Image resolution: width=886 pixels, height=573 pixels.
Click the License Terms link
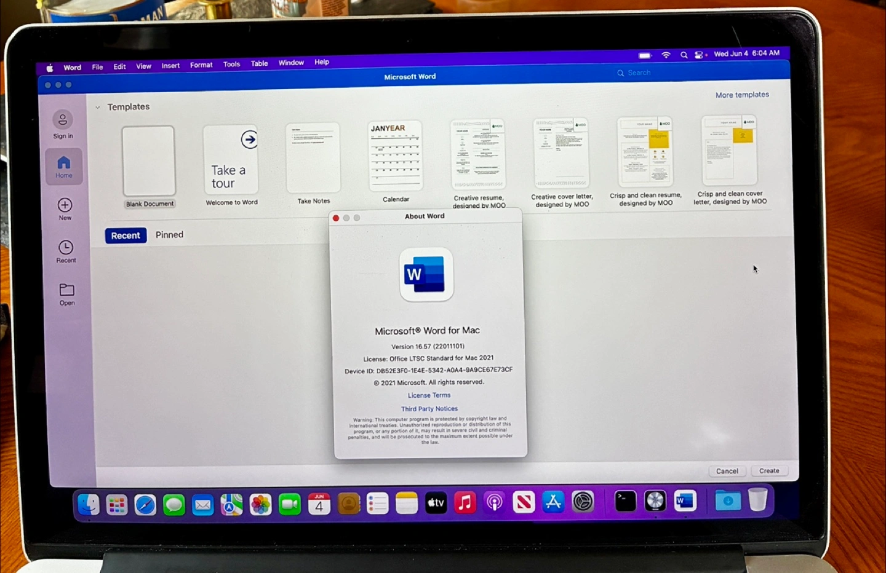pos(429,395)
